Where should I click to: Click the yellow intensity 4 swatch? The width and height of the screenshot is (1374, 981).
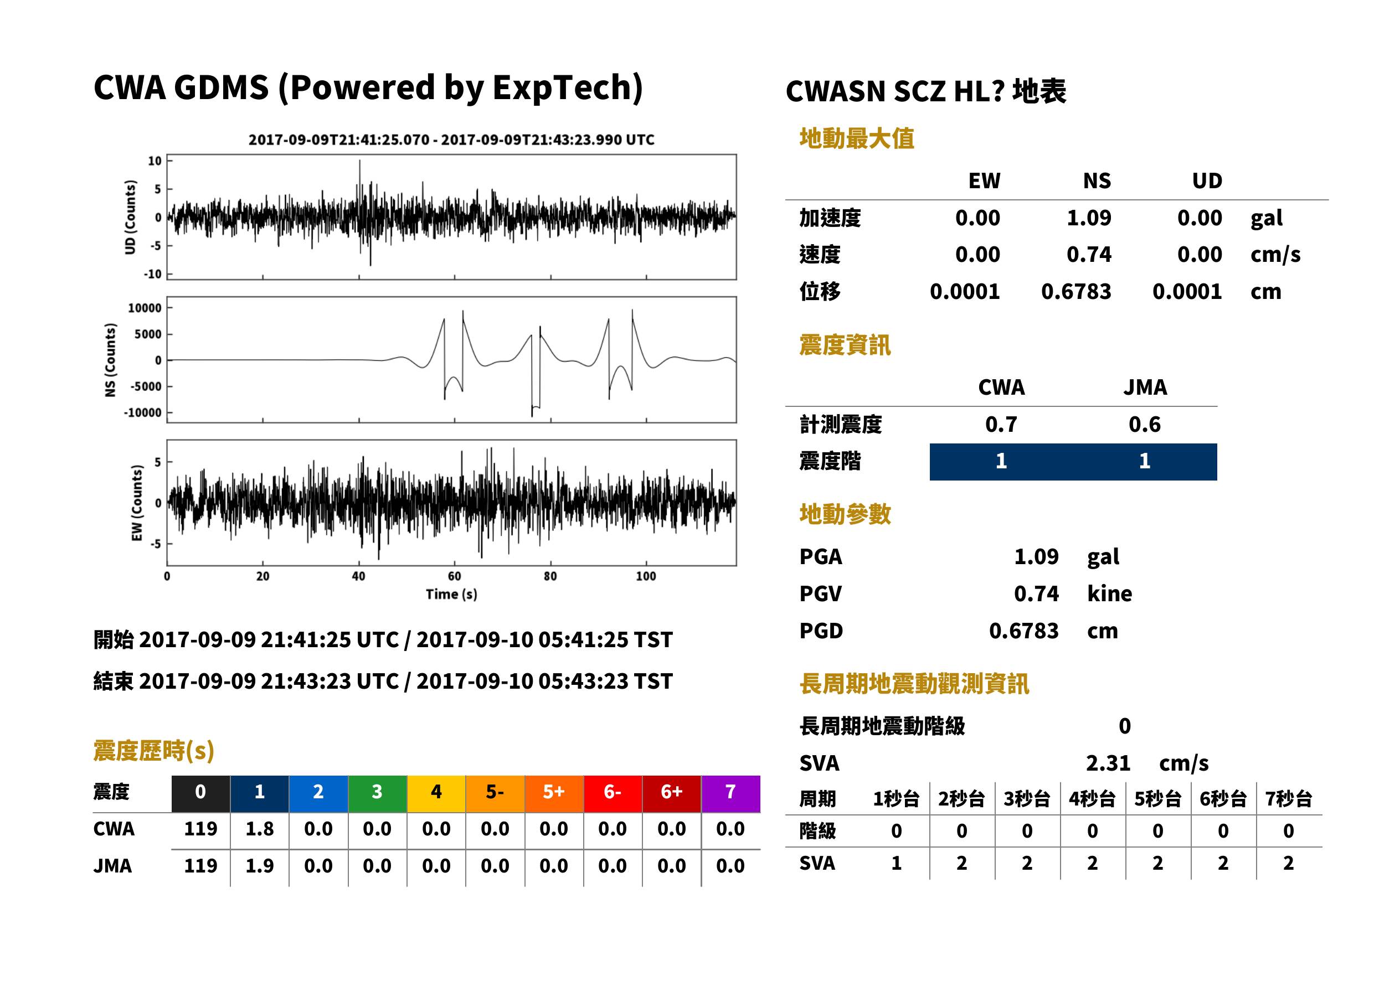pos(436,794)
